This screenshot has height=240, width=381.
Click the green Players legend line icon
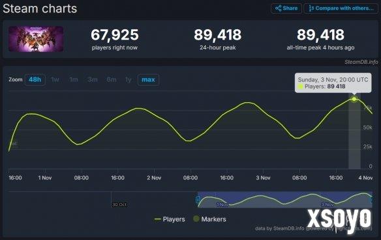(157, 219)
